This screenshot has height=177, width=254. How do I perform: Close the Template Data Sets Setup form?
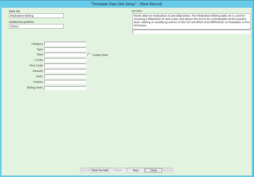click(x=153, y=170)
